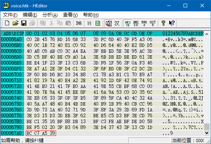Switch display to HEX 16 mode

pyautogui.click(x=128, y=23)
